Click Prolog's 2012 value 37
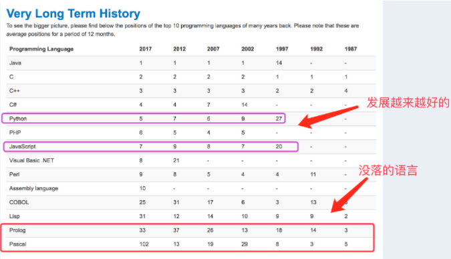 [176, 230]
